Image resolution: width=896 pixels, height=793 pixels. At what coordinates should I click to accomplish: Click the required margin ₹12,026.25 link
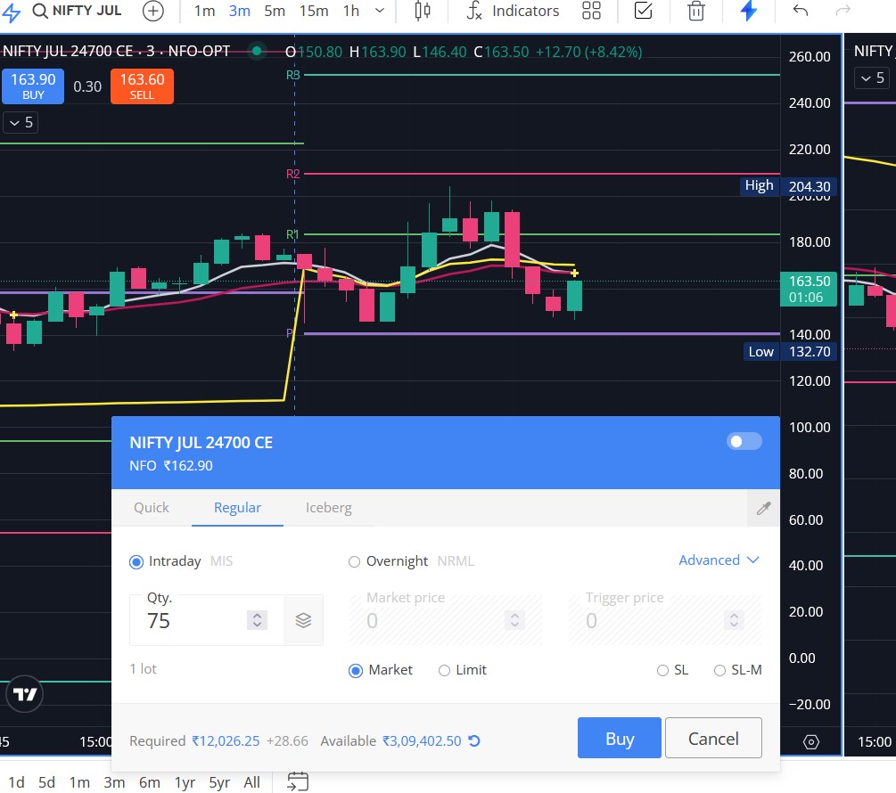click(226, 740)
